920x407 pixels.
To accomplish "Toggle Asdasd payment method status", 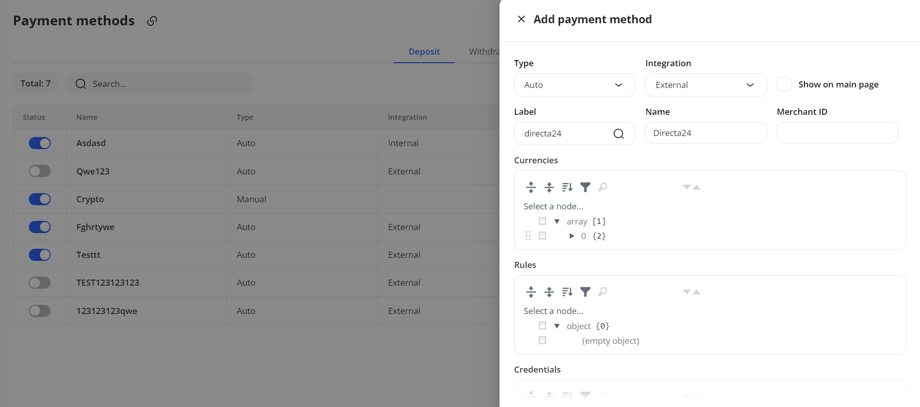I will 39,143.
